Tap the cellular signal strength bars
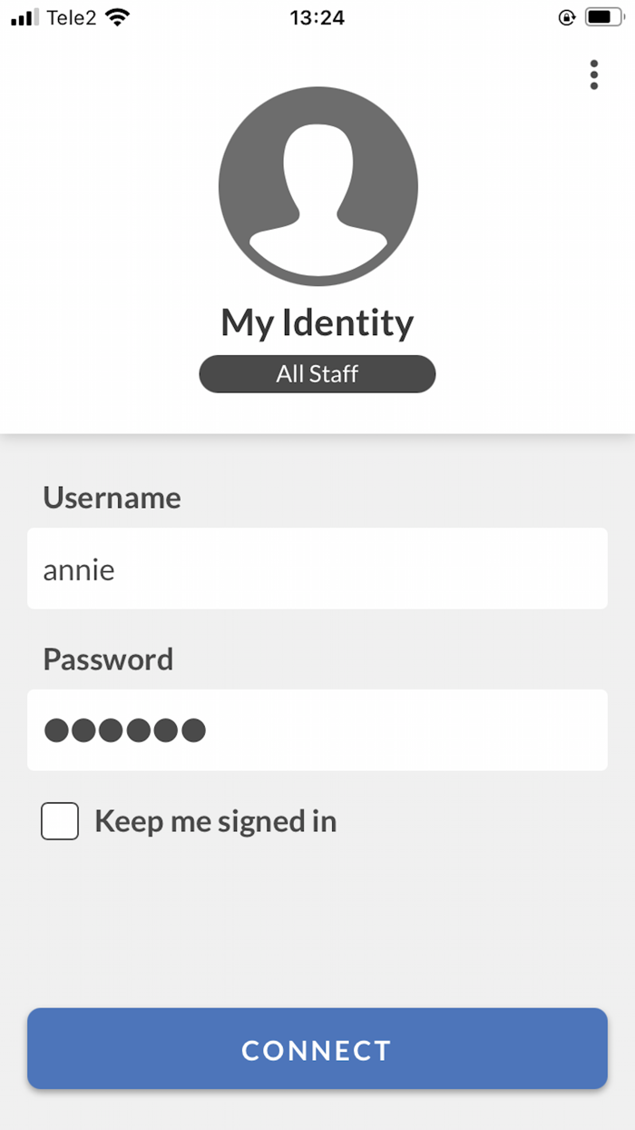The width and height of the screenshot is (635, 1130). [26, 17]
